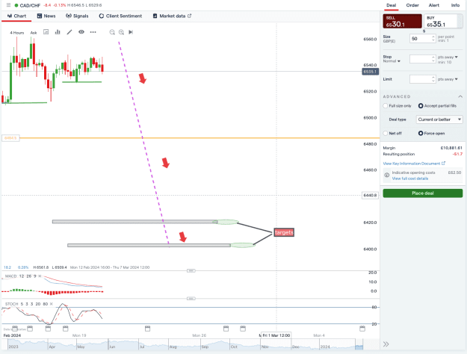Screen dimensions: 467x354
Task: Increase the Size stepper arrow
Action: pyautogui.click(x=433, y=37)
